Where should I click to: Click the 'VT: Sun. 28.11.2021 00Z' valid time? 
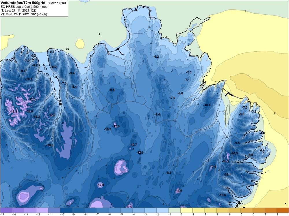[18, 14]
